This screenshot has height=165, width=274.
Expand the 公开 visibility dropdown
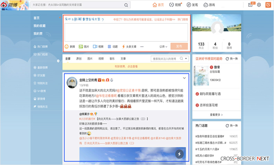tap(163, 46)
